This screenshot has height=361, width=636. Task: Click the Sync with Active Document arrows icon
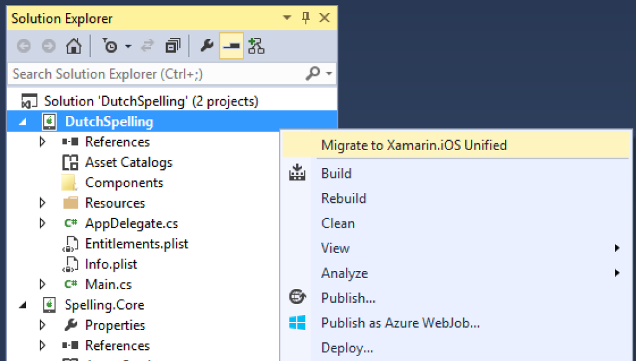(x=148, y=47)
